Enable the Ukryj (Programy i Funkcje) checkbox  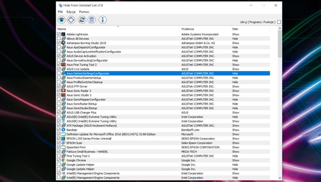(x=279, y=22)
